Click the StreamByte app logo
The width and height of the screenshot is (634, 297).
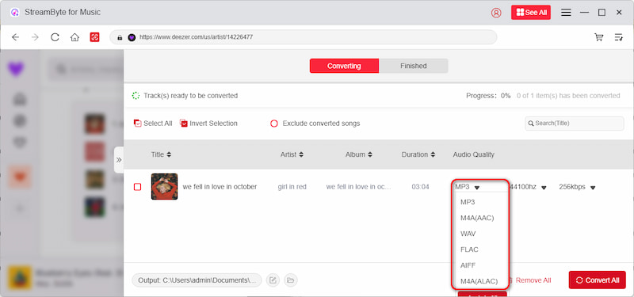point(14,13)
